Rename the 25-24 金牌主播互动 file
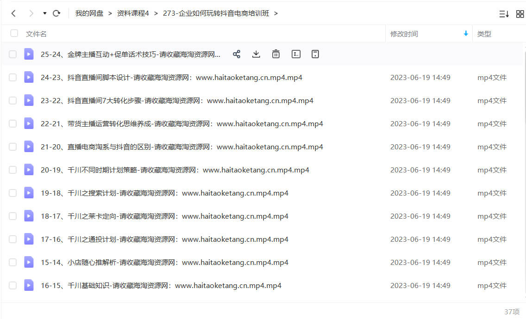Viewport: 526px width, 319px height. [x=296, y=54]
